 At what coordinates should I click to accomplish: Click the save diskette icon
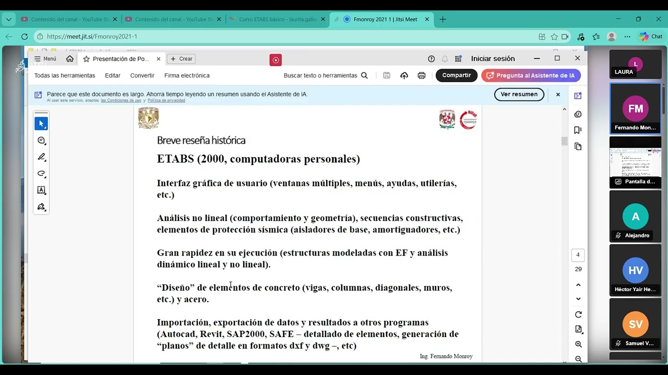click(x=387, y=76)
